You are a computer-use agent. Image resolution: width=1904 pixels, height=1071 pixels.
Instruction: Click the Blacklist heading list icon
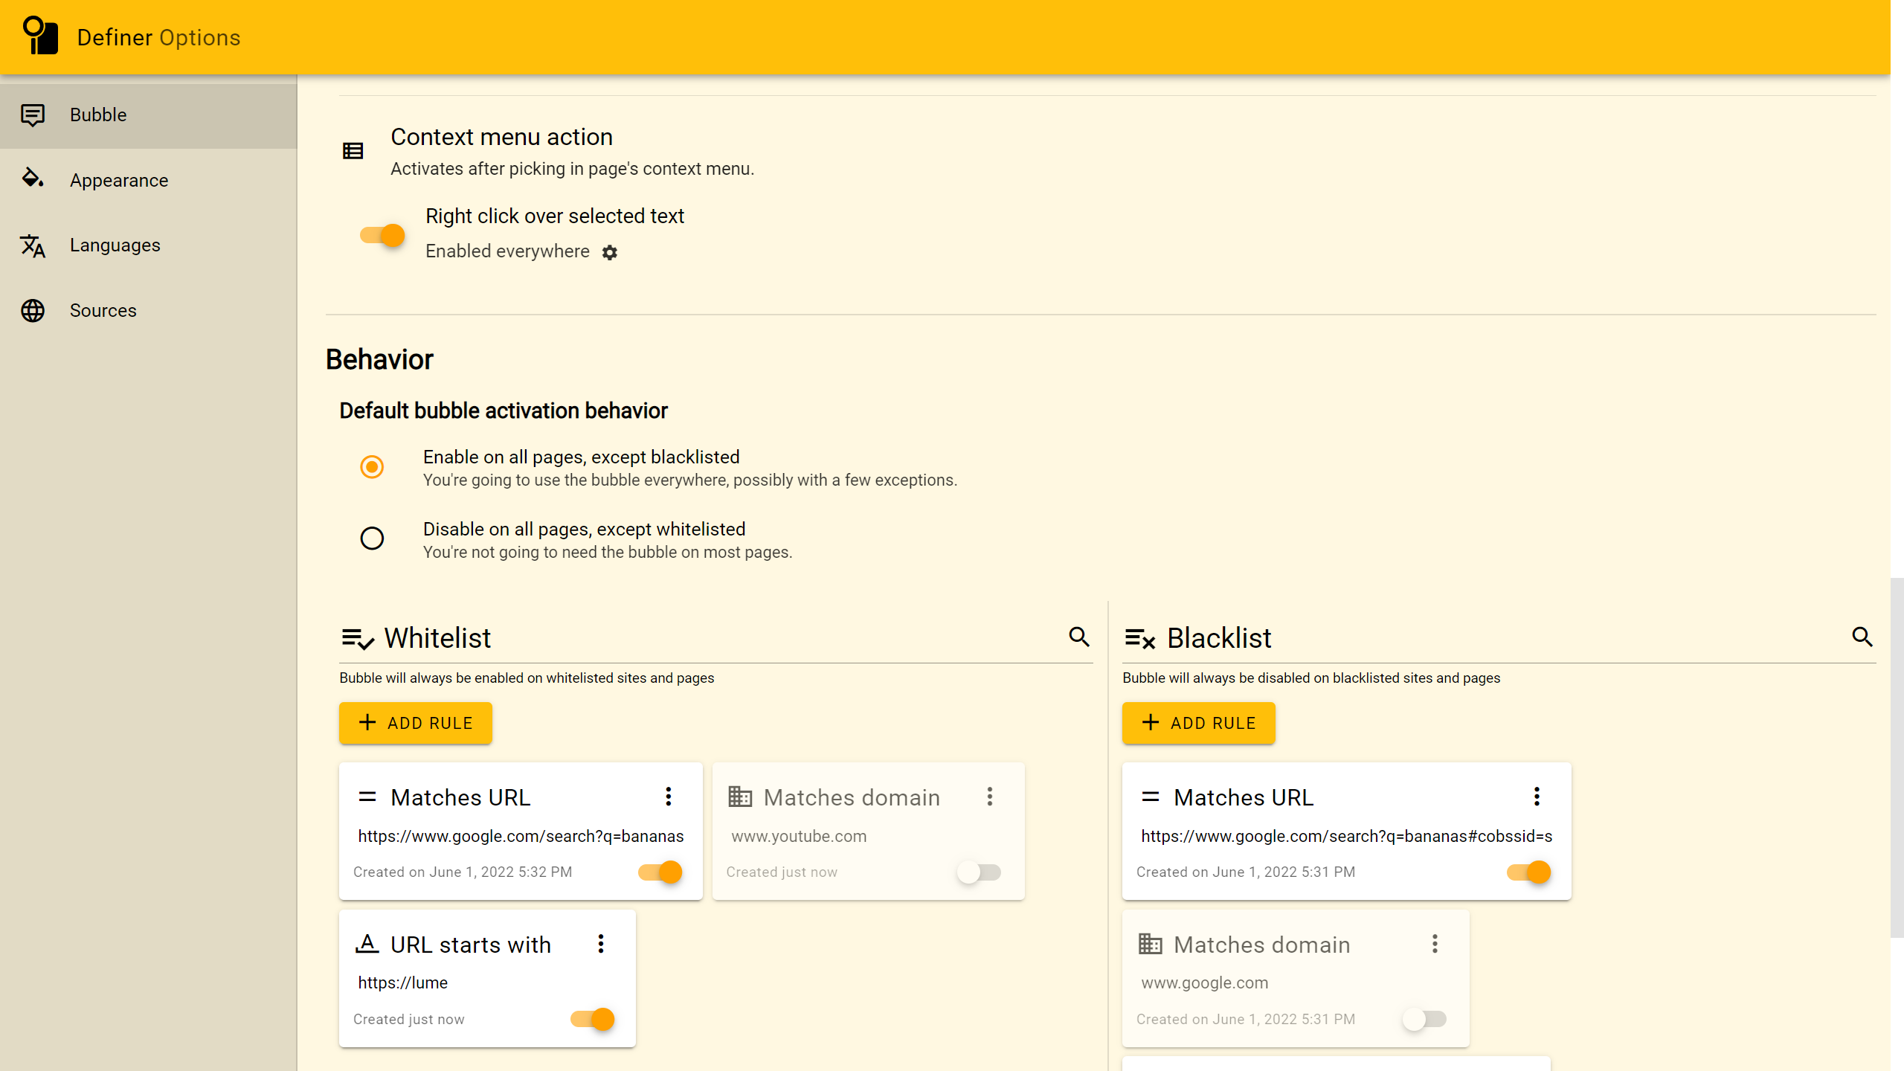click(x=1139, y=639)
